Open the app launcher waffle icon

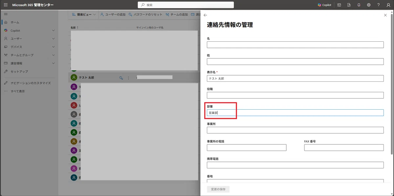[6, 5]
